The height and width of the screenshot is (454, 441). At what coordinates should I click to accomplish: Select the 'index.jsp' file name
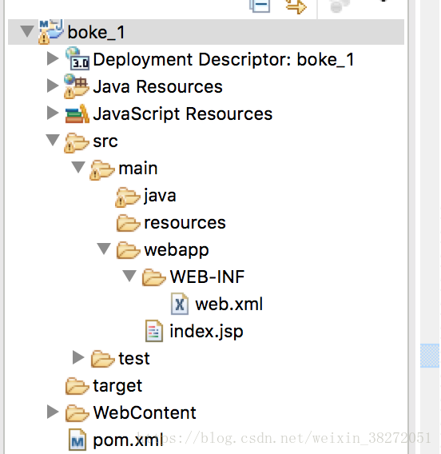click(x=206, y=332)
